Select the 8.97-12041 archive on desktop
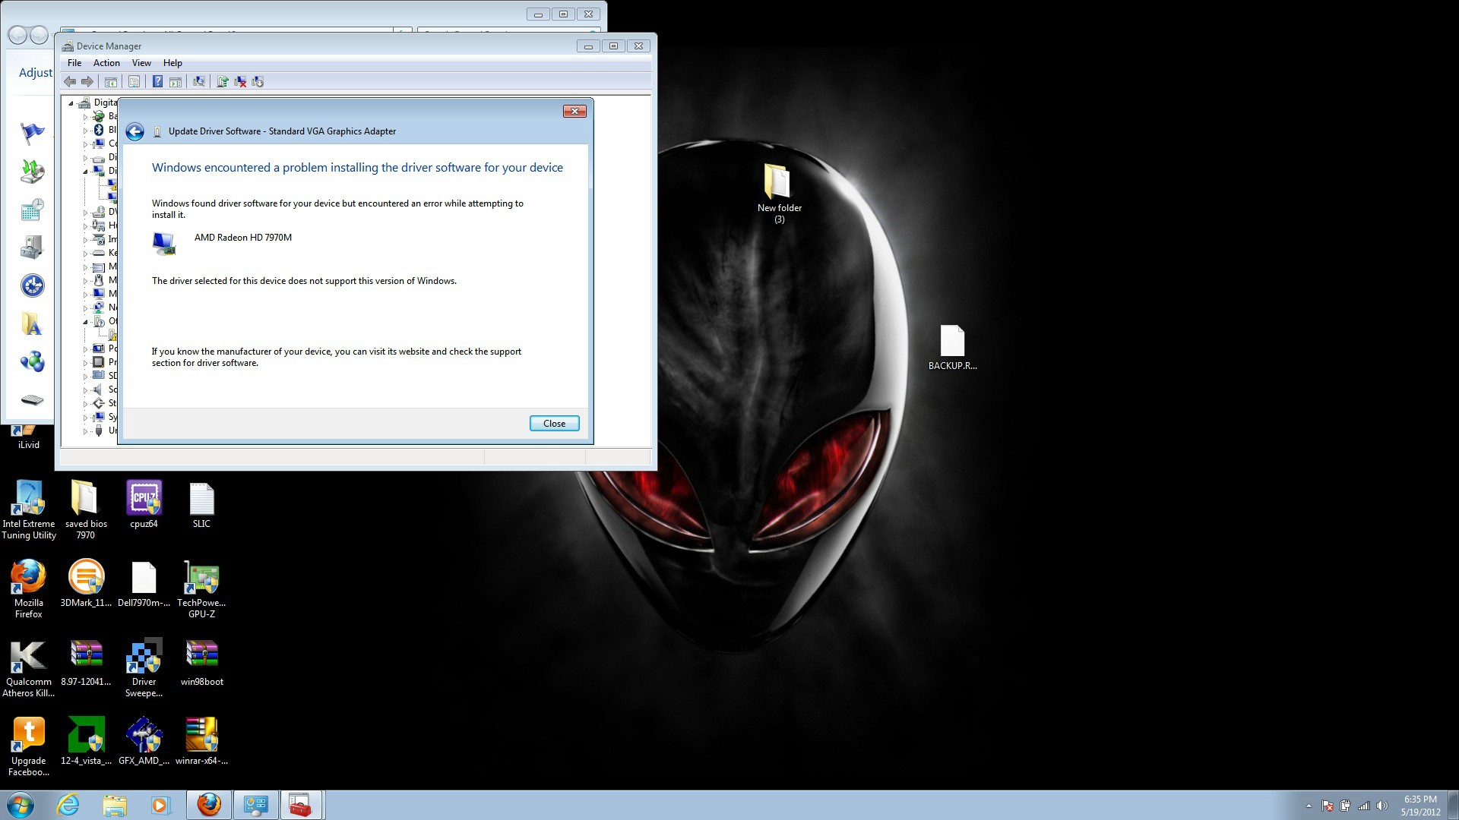Viewport: 1459px width, 820px height. click(x=86, y=662)
